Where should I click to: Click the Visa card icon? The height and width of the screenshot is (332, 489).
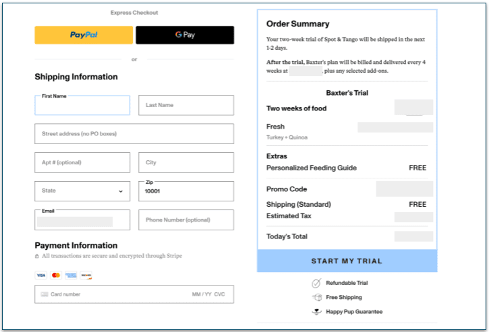pyautogui.click(x=40, y=275)
